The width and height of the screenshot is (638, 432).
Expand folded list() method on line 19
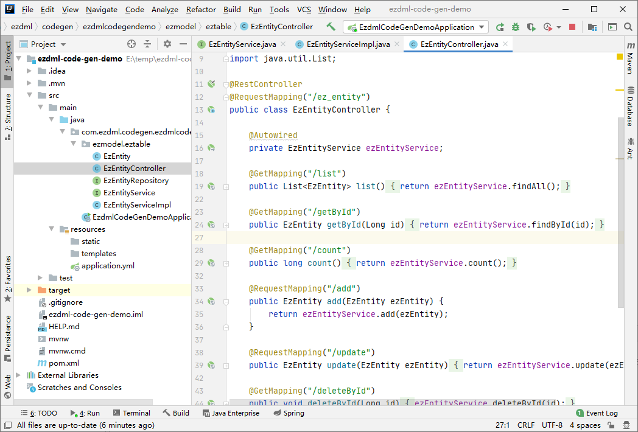226,187
